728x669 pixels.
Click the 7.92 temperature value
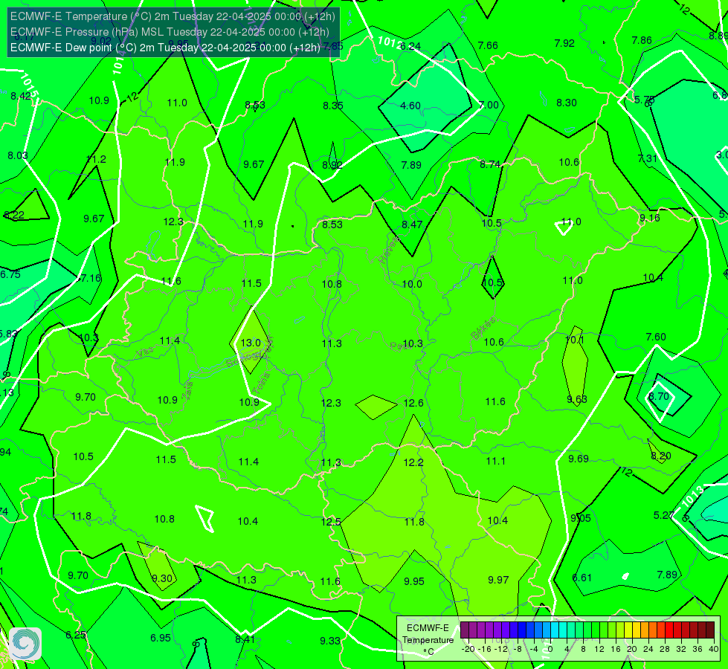(564, 43)
